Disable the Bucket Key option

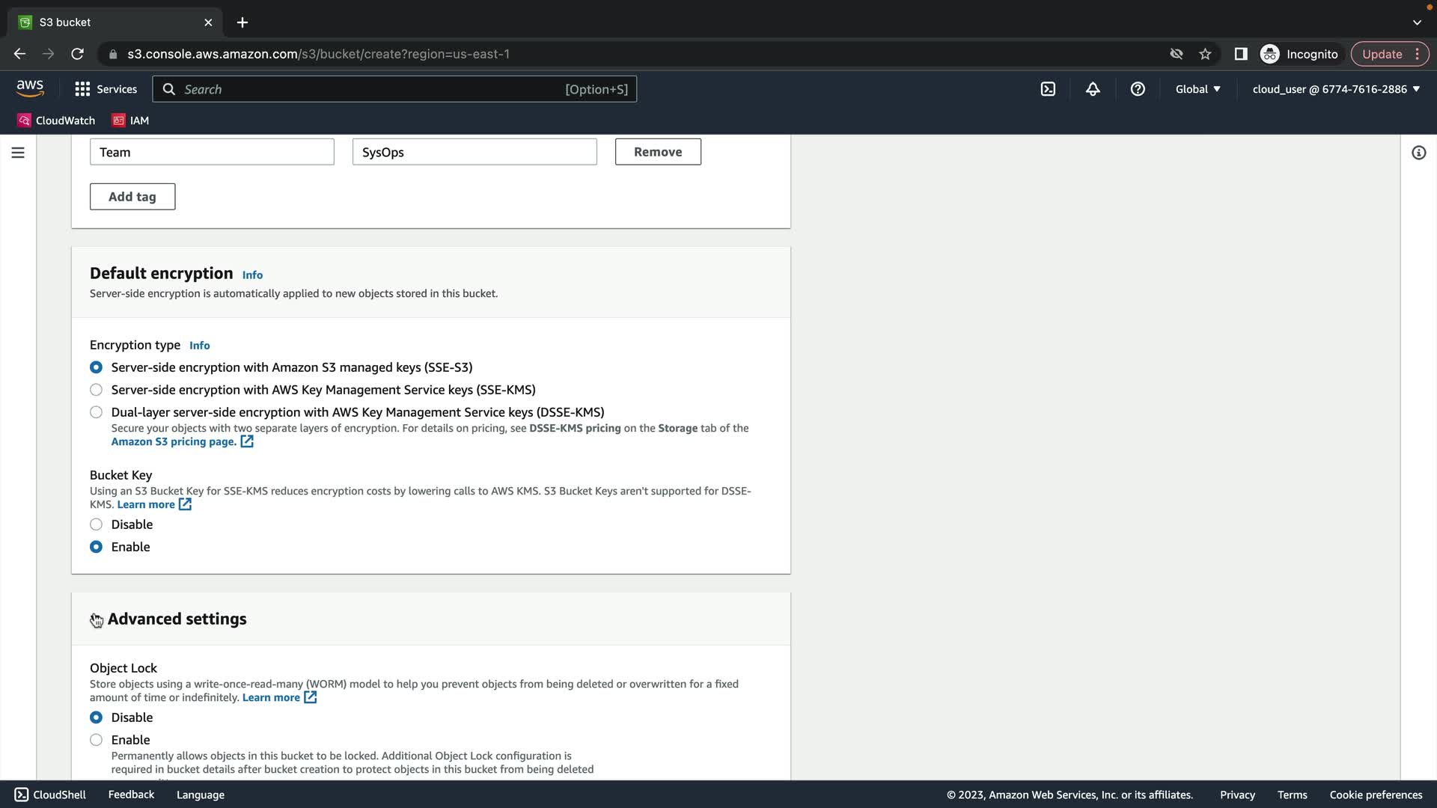point(96,524)
